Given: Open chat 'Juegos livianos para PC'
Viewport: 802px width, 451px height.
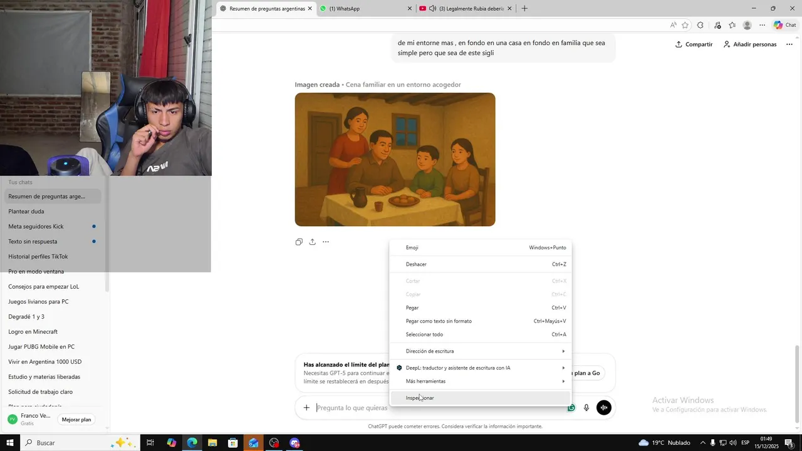Looking at the screenshot, I should [x=53, y=302].
